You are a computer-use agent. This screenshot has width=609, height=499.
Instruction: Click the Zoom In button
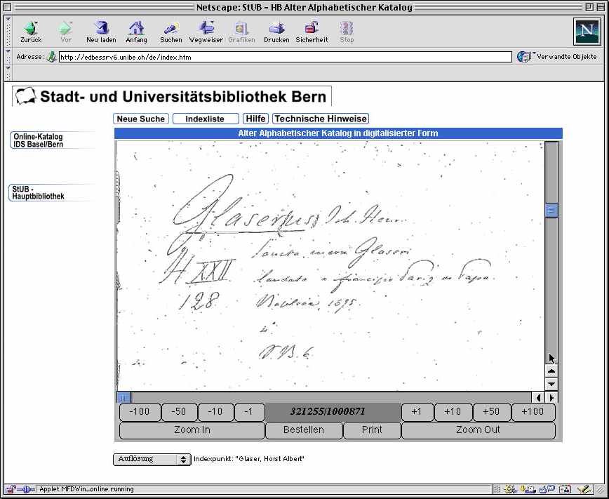tap(192, 430)
